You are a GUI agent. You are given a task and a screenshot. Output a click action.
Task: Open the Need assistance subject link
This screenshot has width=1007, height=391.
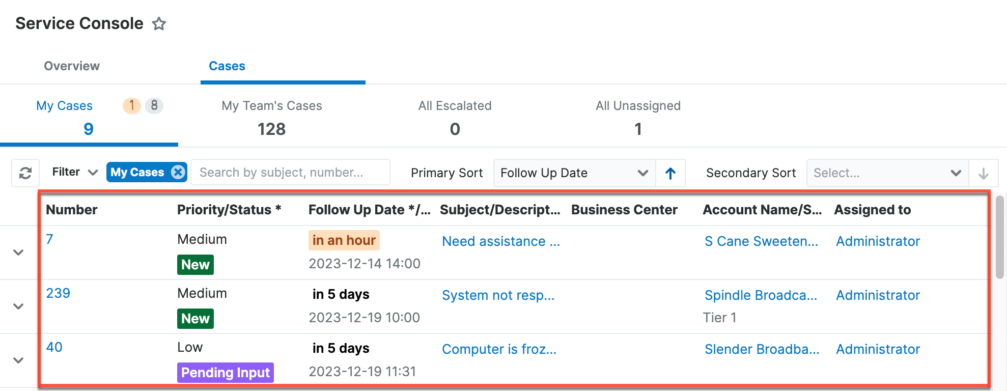(x=500, y=241)
